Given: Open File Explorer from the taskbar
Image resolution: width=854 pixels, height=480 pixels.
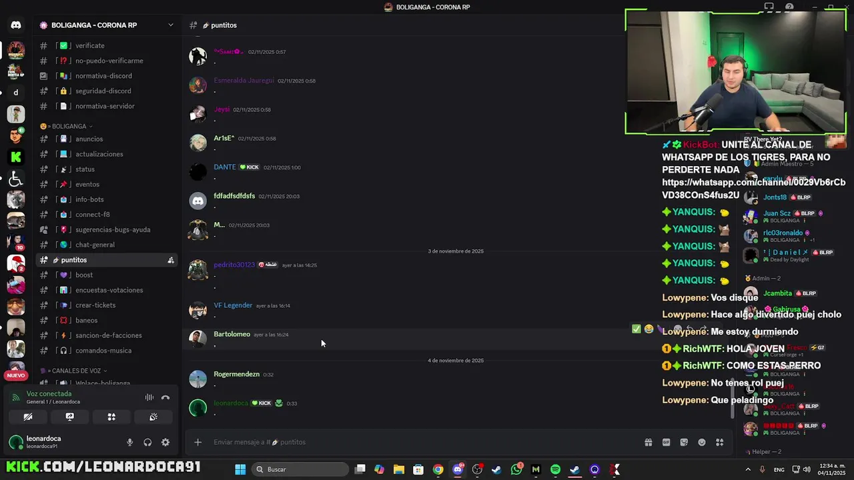Looking at the screenshot, I should point(398,469).
